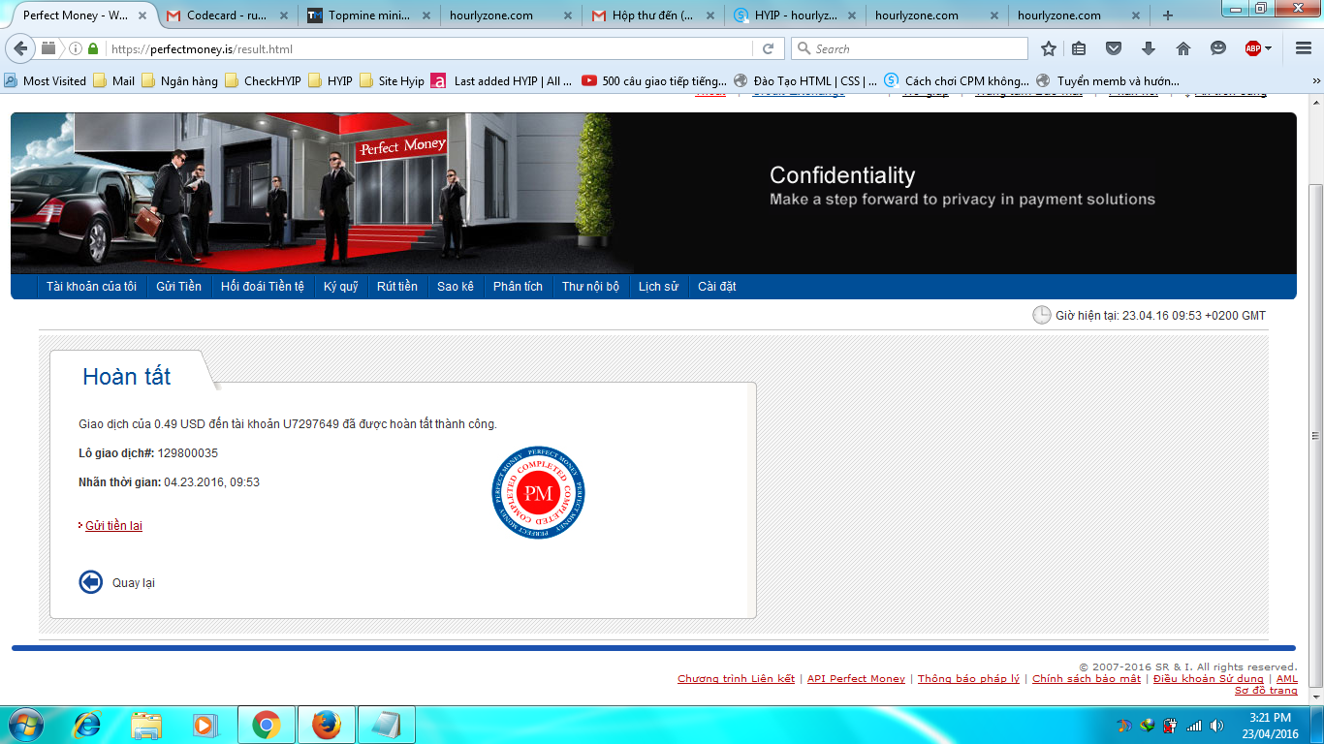Launch Internet Explorer from the taskbar
Image resolution: width=1324 pixels, height=744 pixels.
pos(87,725)
